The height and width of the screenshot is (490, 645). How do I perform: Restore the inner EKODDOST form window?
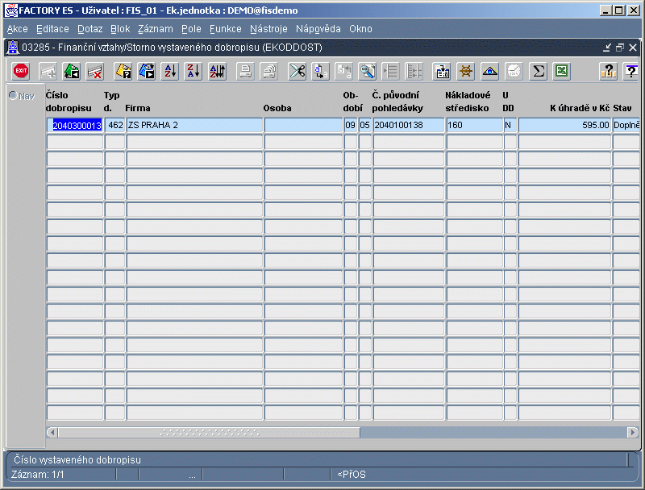tap(620, 48)
